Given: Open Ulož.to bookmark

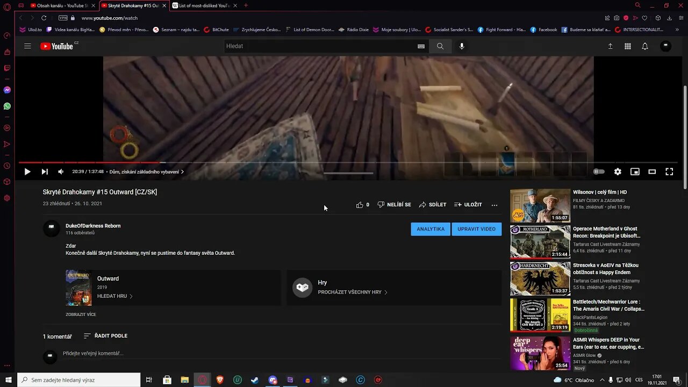Looking at the screenshot, I should 30,30.
